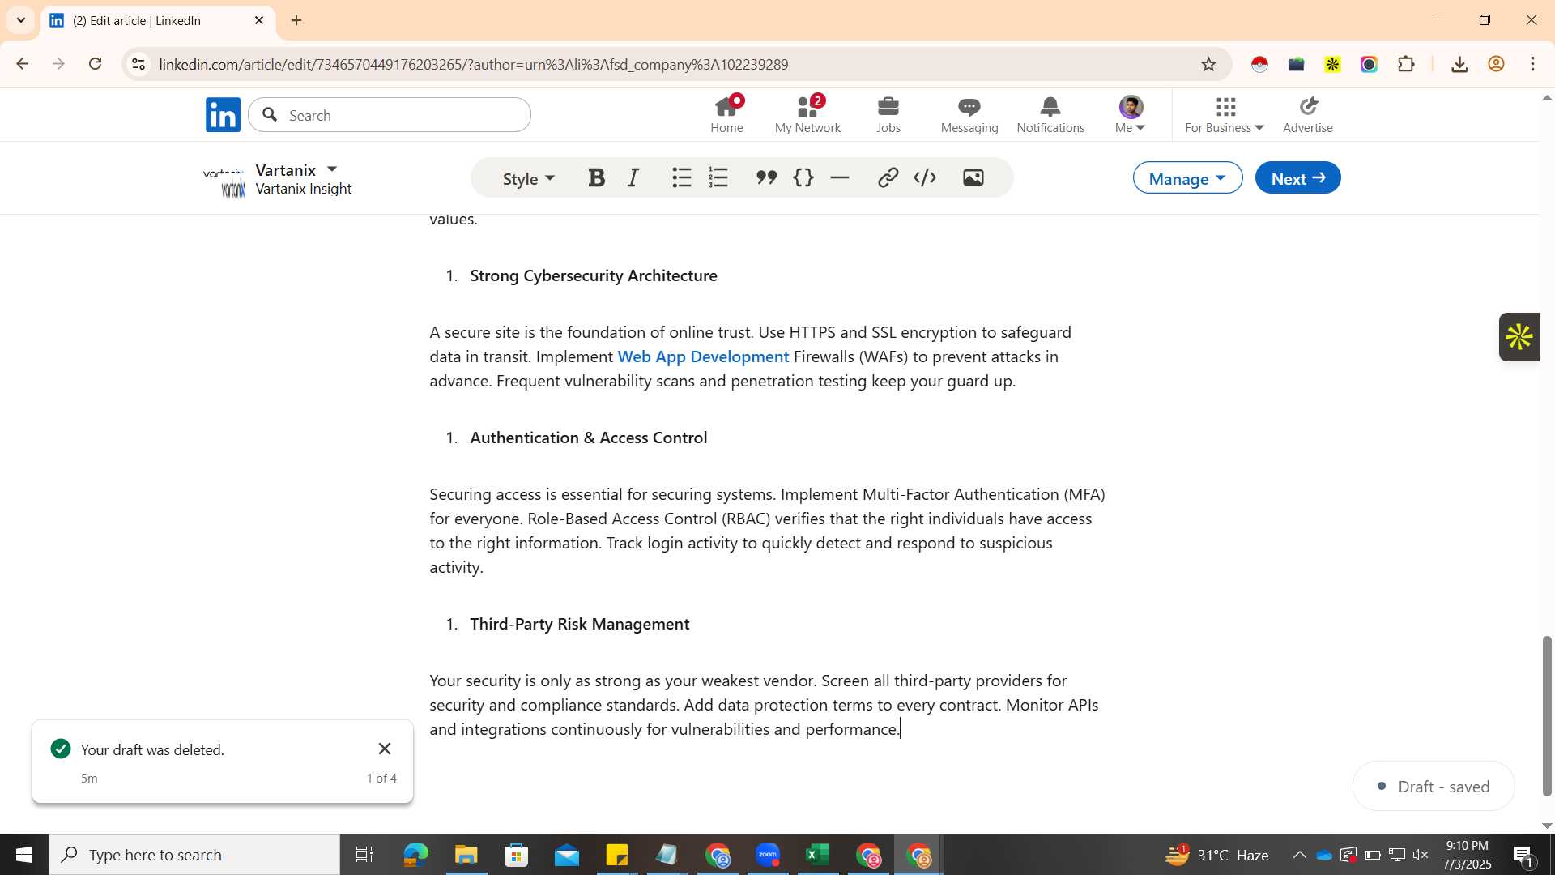Add a hyperlink with the link icon
1555x875 pixels.
point(888,177)
